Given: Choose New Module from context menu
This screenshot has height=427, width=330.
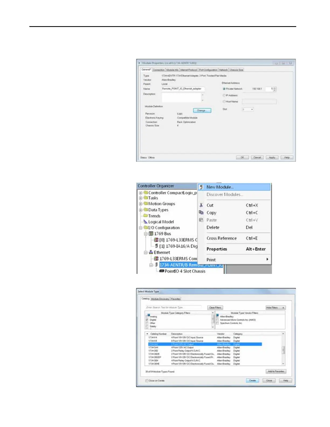Looking at the screenshot, I should coord(234,187).
